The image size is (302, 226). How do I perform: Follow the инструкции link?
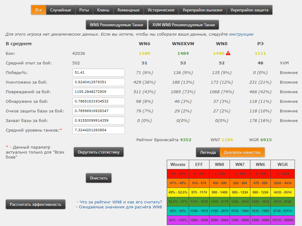click(241, 34)
